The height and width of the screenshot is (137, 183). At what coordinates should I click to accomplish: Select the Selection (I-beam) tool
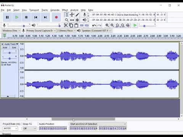(x=67, y=14)
